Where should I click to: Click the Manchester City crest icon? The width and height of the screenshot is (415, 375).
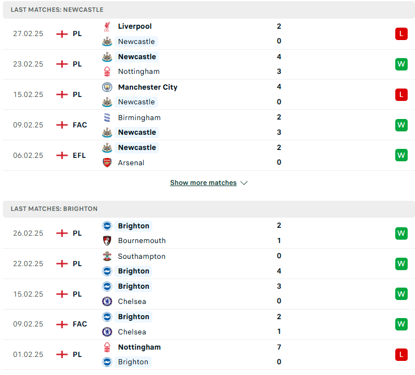pyautogui.click(x=107, y=87)
